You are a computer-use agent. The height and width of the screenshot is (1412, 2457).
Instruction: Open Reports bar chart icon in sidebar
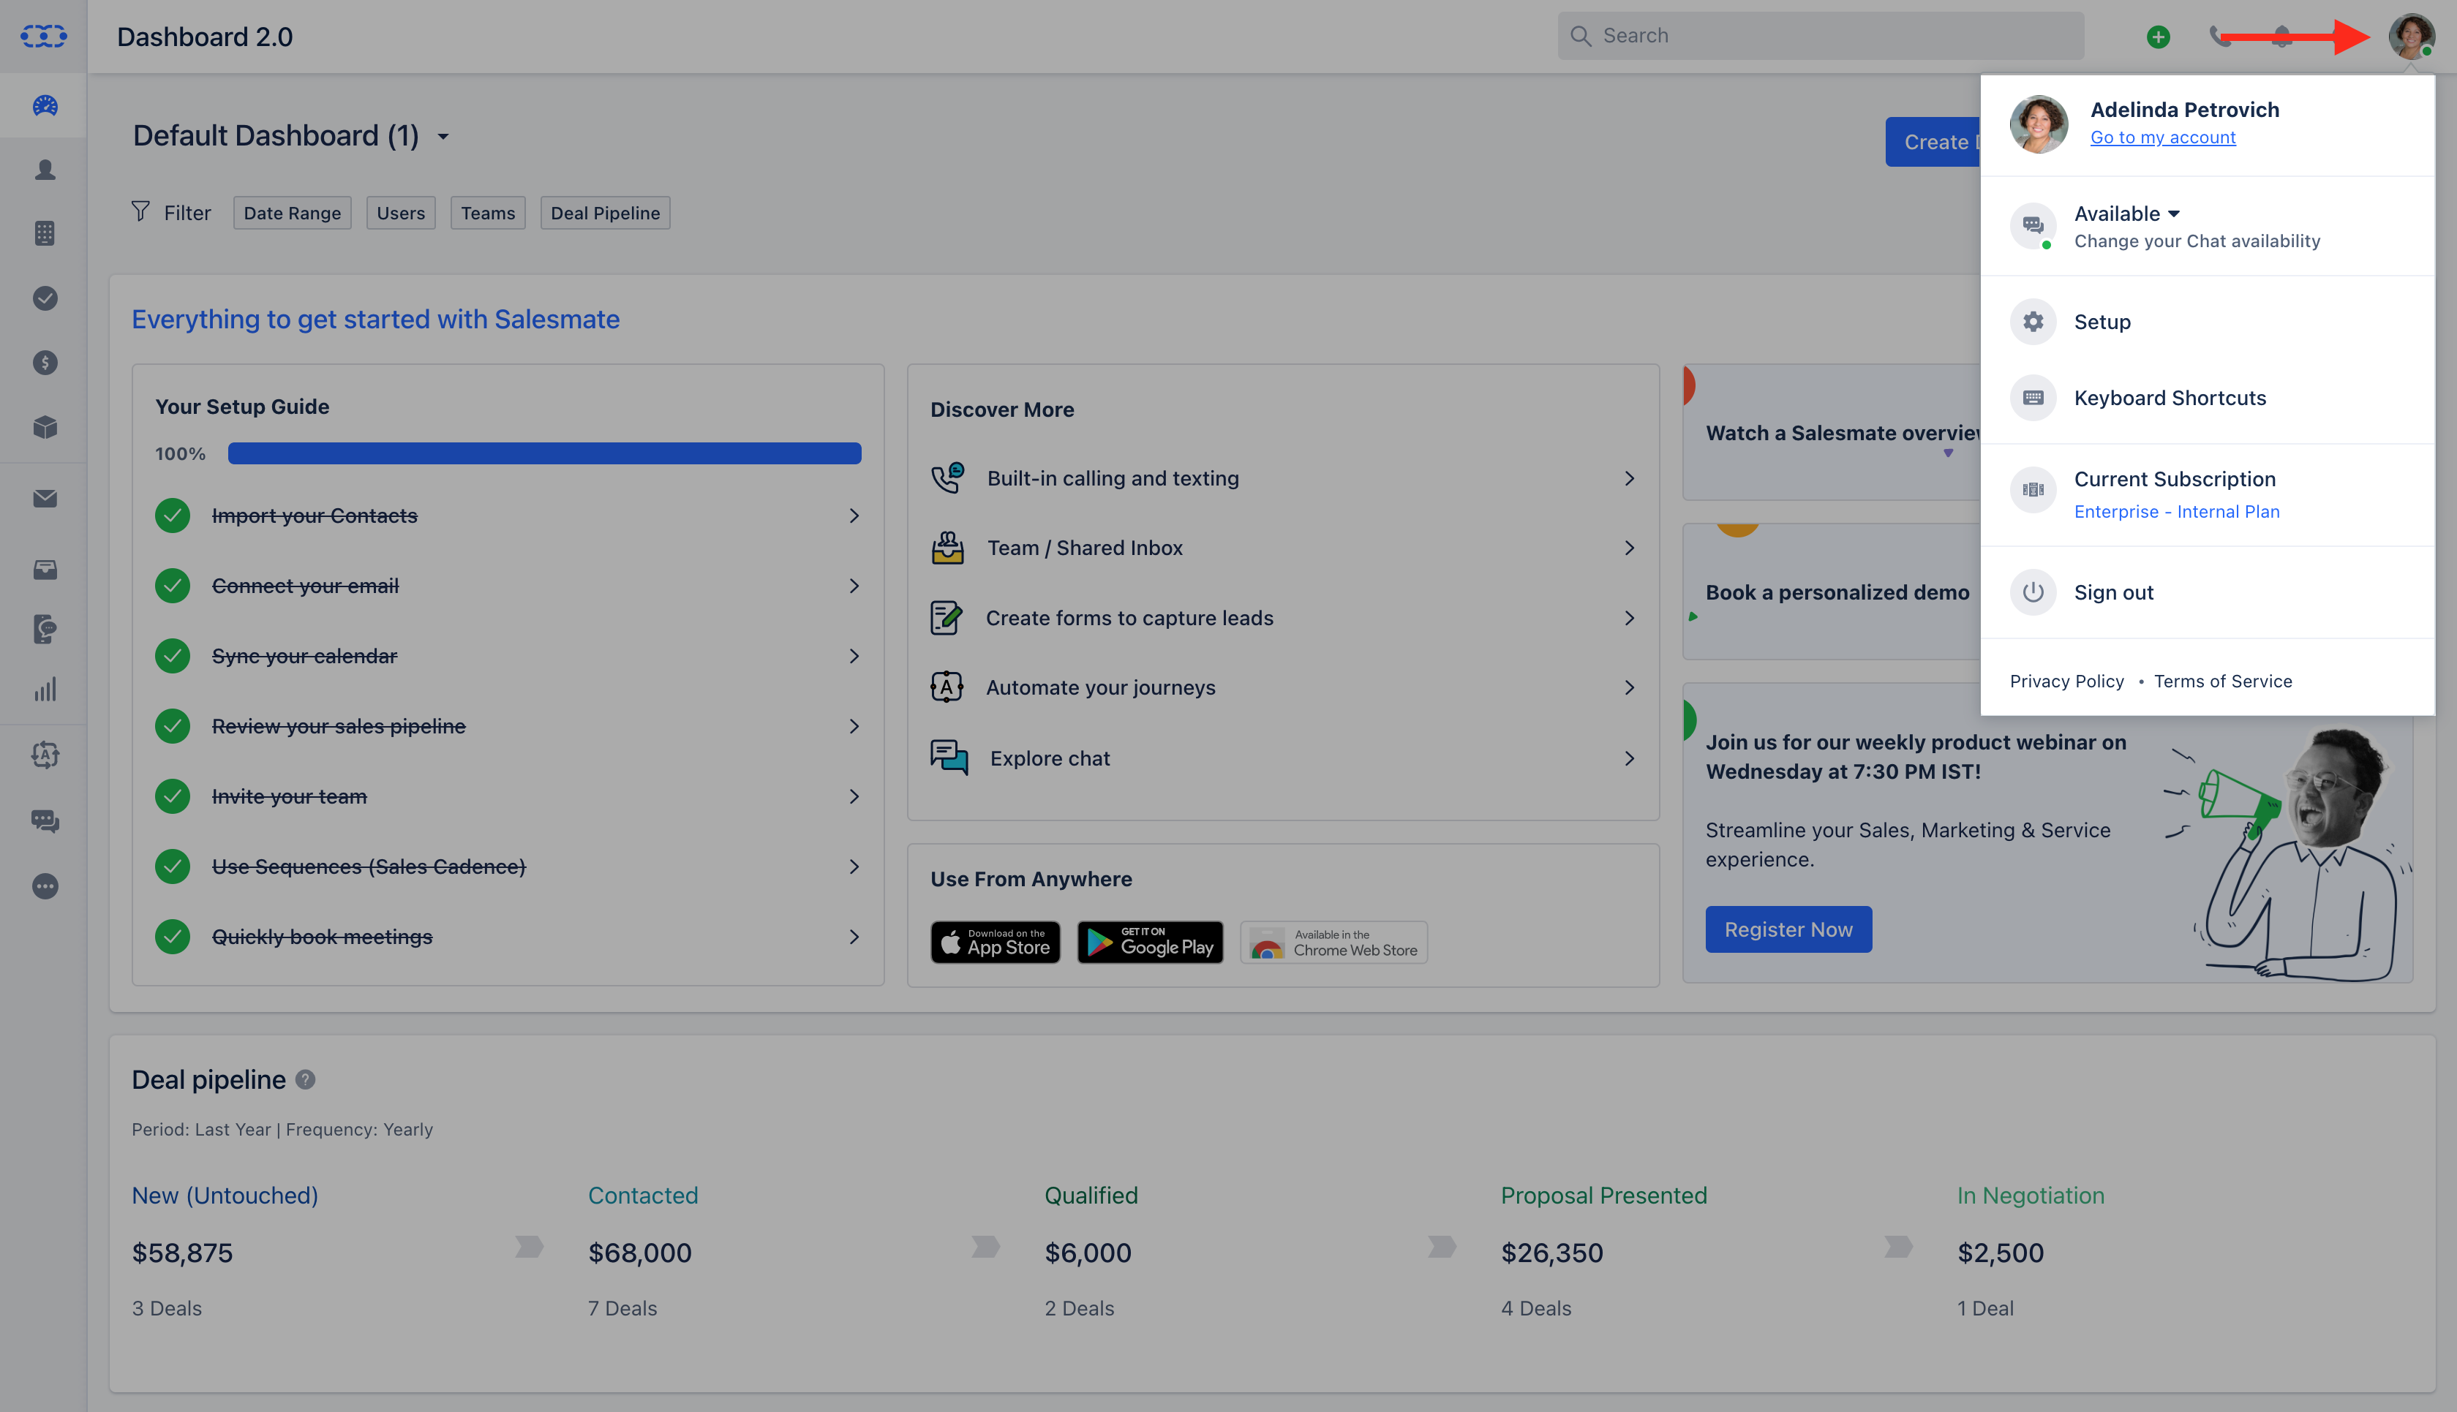point(45,690)
